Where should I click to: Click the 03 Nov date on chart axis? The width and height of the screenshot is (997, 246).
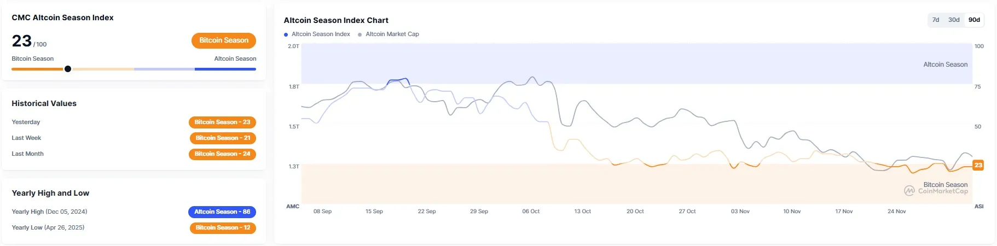(740, 212)
